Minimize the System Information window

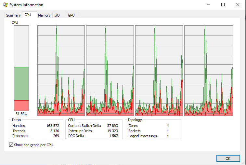[208, 5]
